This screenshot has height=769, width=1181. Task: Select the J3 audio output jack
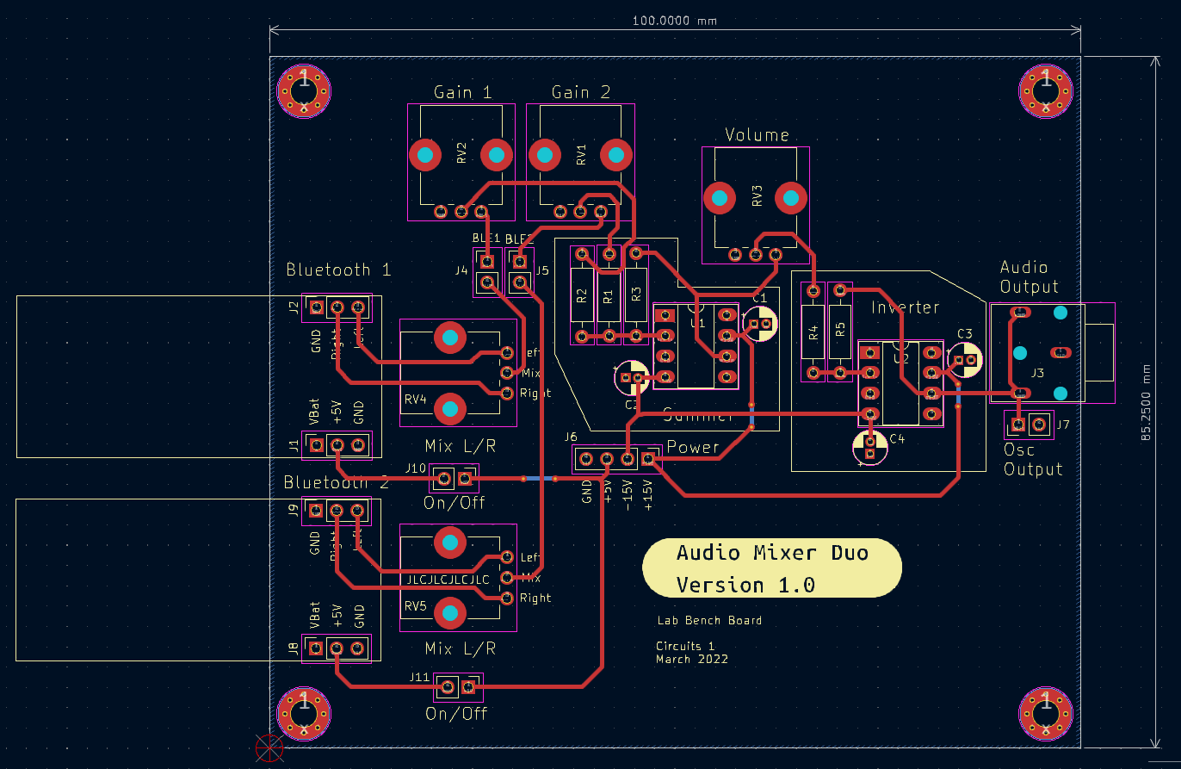(x=1052, y=353)
